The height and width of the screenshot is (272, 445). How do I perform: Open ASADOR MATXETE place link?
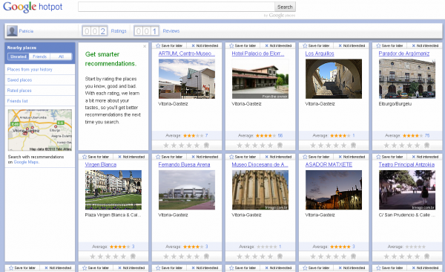click(x=329, y=164)
